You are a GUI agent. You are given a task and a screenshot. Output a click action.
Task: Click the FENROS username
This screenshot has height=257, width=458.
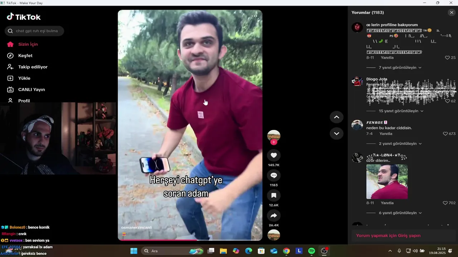click(376, 122)
